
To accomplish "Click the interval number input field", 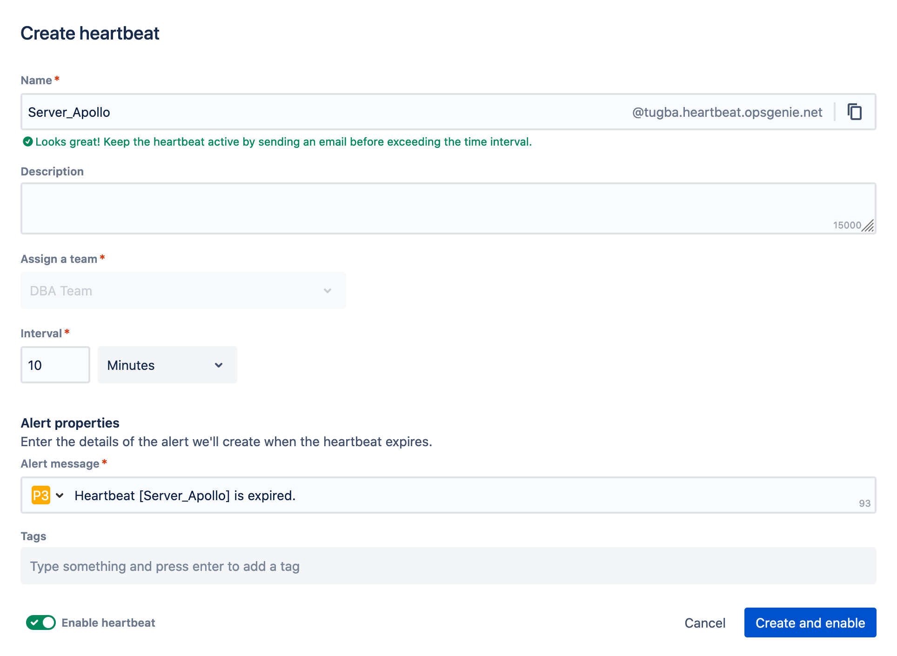I will point(56,364).
